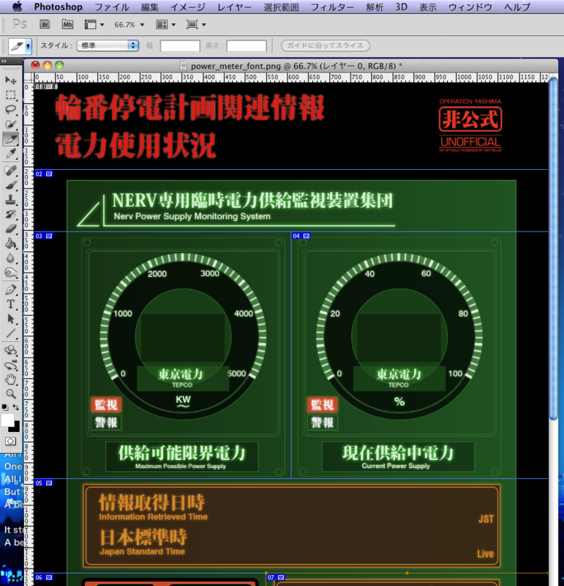Select the Type tool

pyautogui.click(x=10, y=304)
